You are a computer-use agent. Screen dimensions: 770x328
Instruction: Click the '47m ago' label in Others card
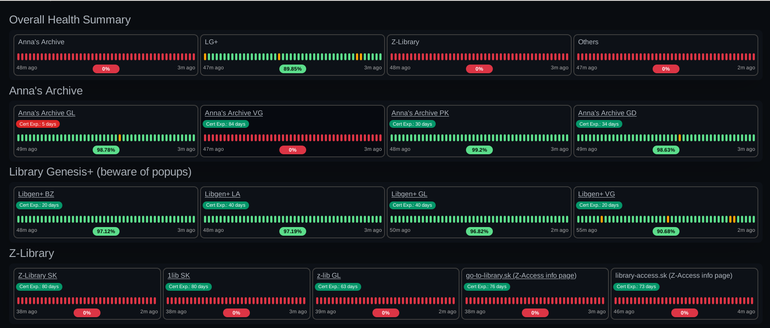click(587, 68)
